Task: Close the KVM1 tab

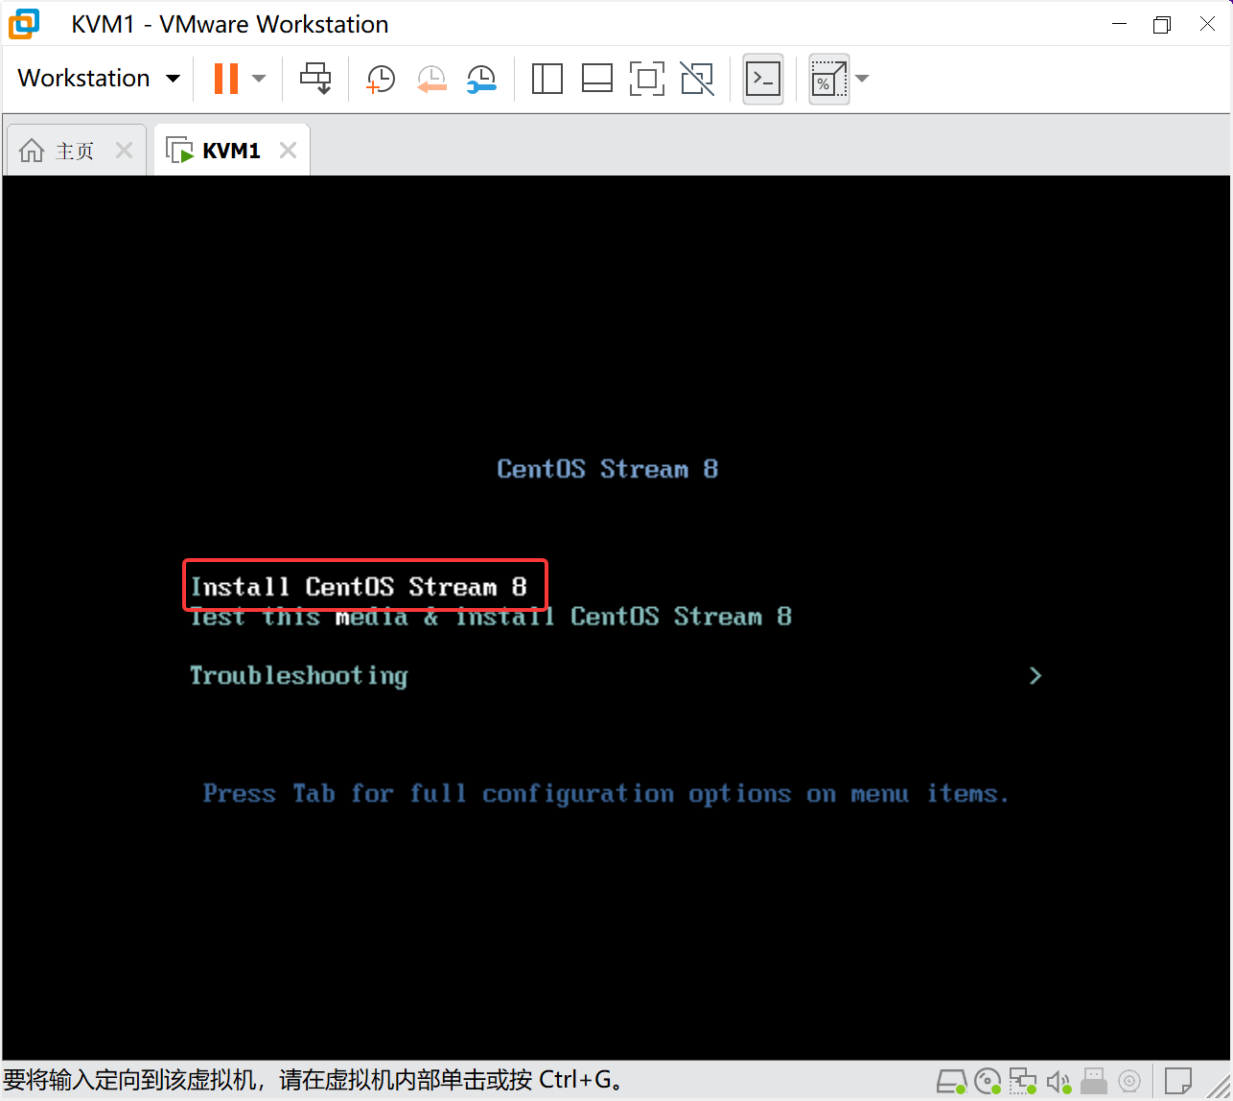Action: pos(288,151)
